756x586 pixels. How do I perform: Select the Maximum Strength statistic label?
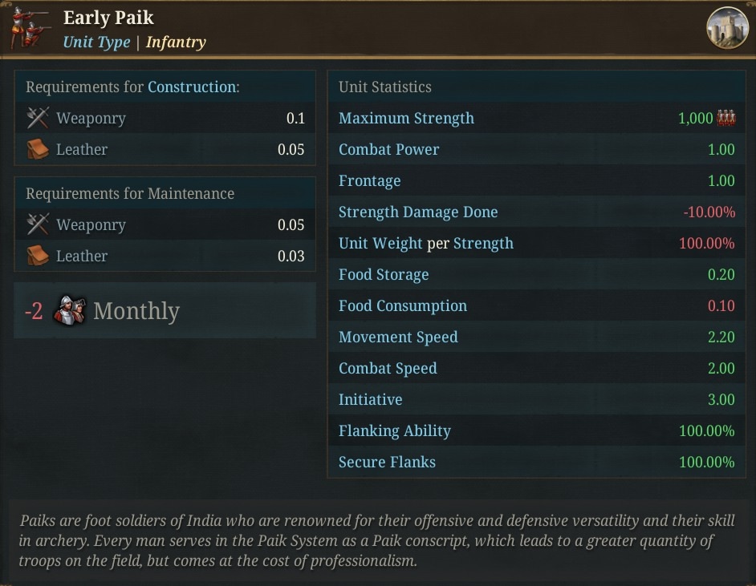[406, 118]
